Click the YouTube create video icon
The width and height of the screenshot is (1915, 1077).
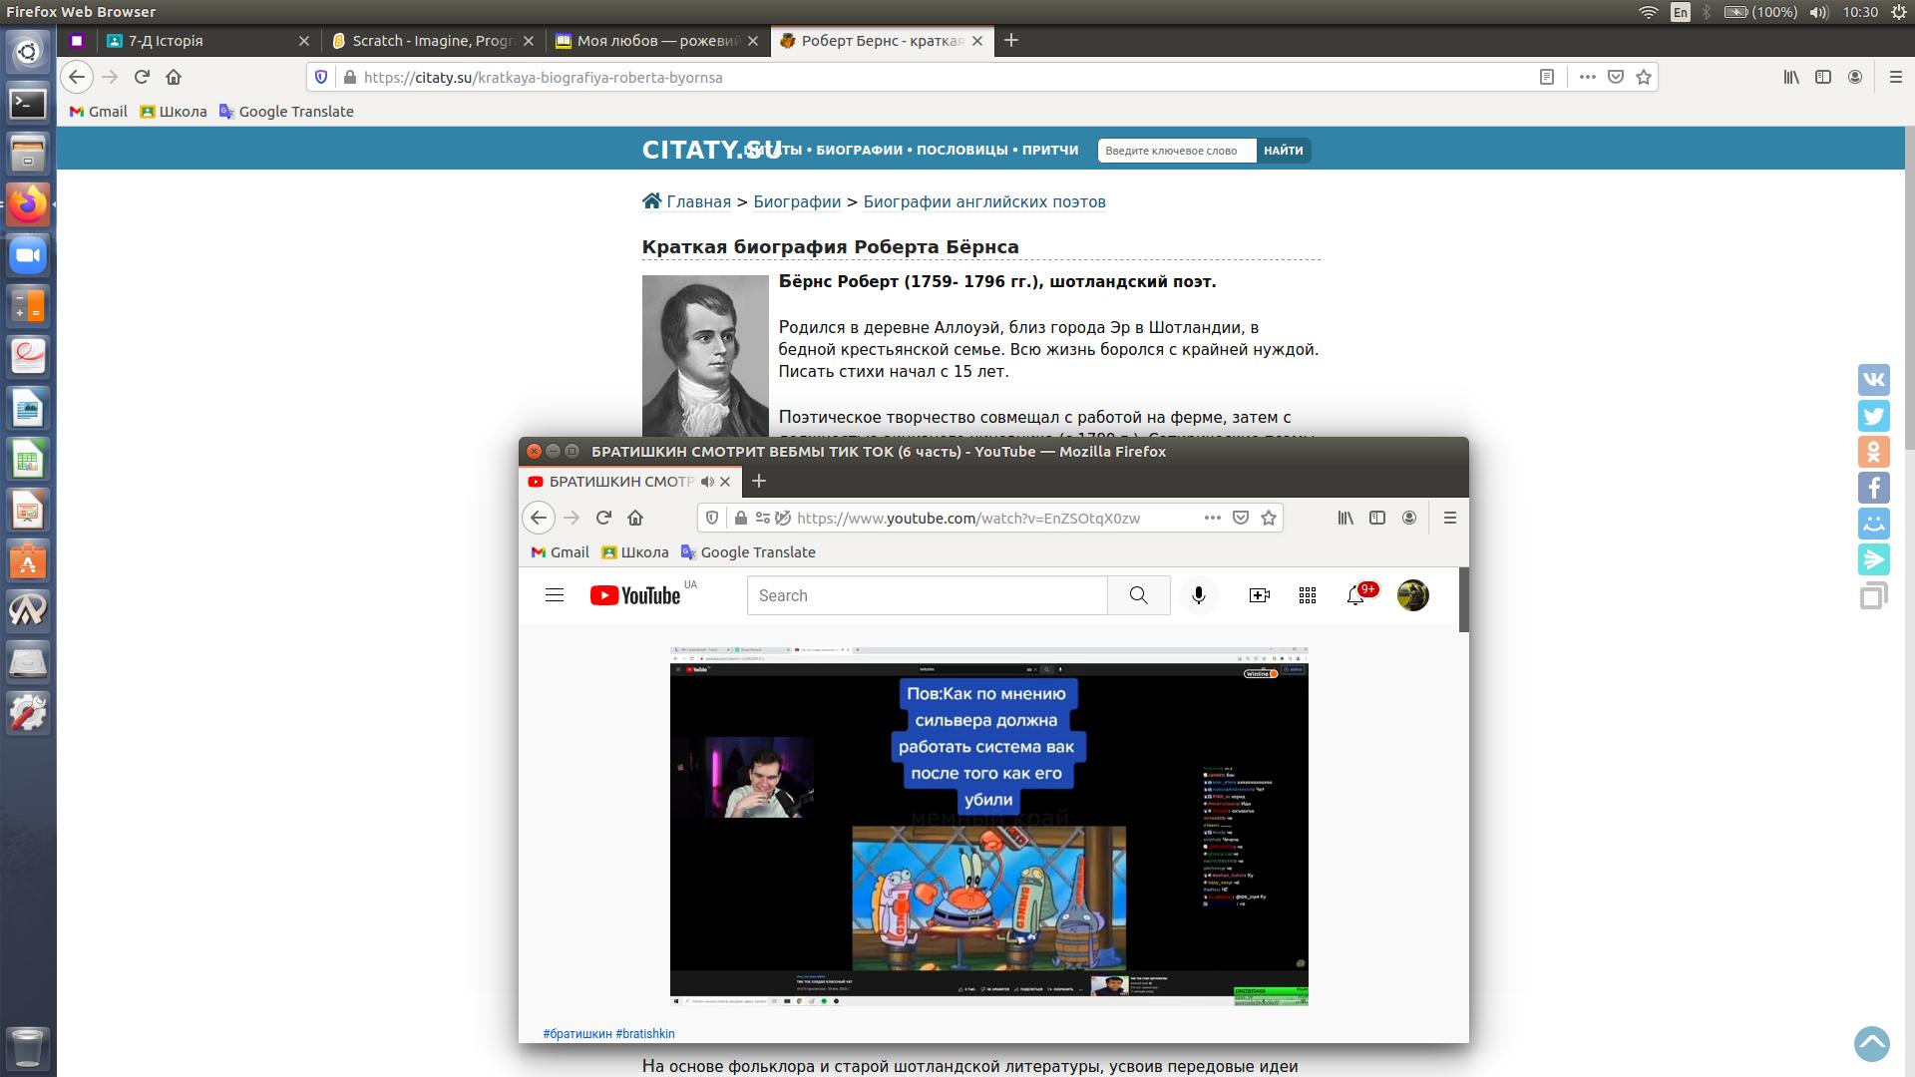point(1259,595)
